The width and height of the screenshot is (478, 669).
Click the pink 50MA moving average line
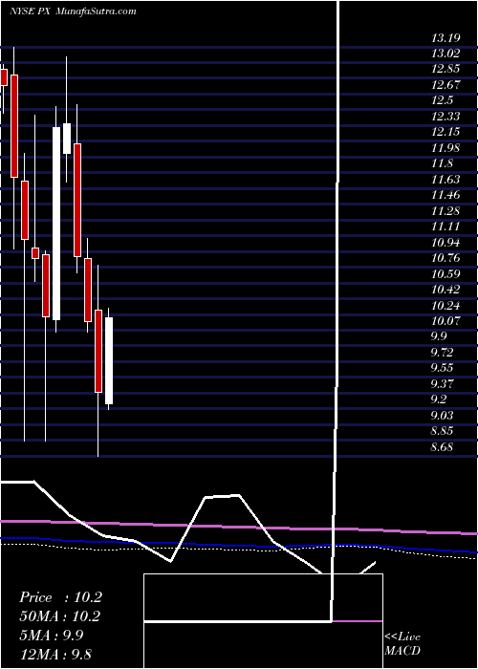[x=239, y=527]
